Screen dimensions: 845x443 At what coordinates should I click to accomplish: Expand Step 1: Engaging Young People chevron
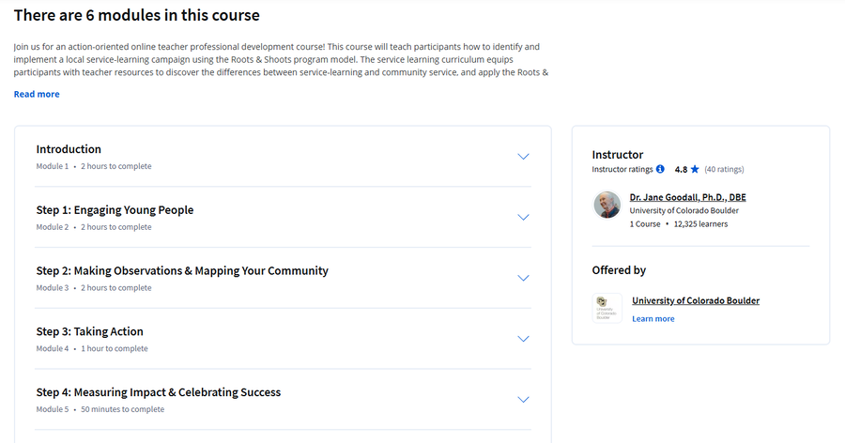[x=523, y=218]
